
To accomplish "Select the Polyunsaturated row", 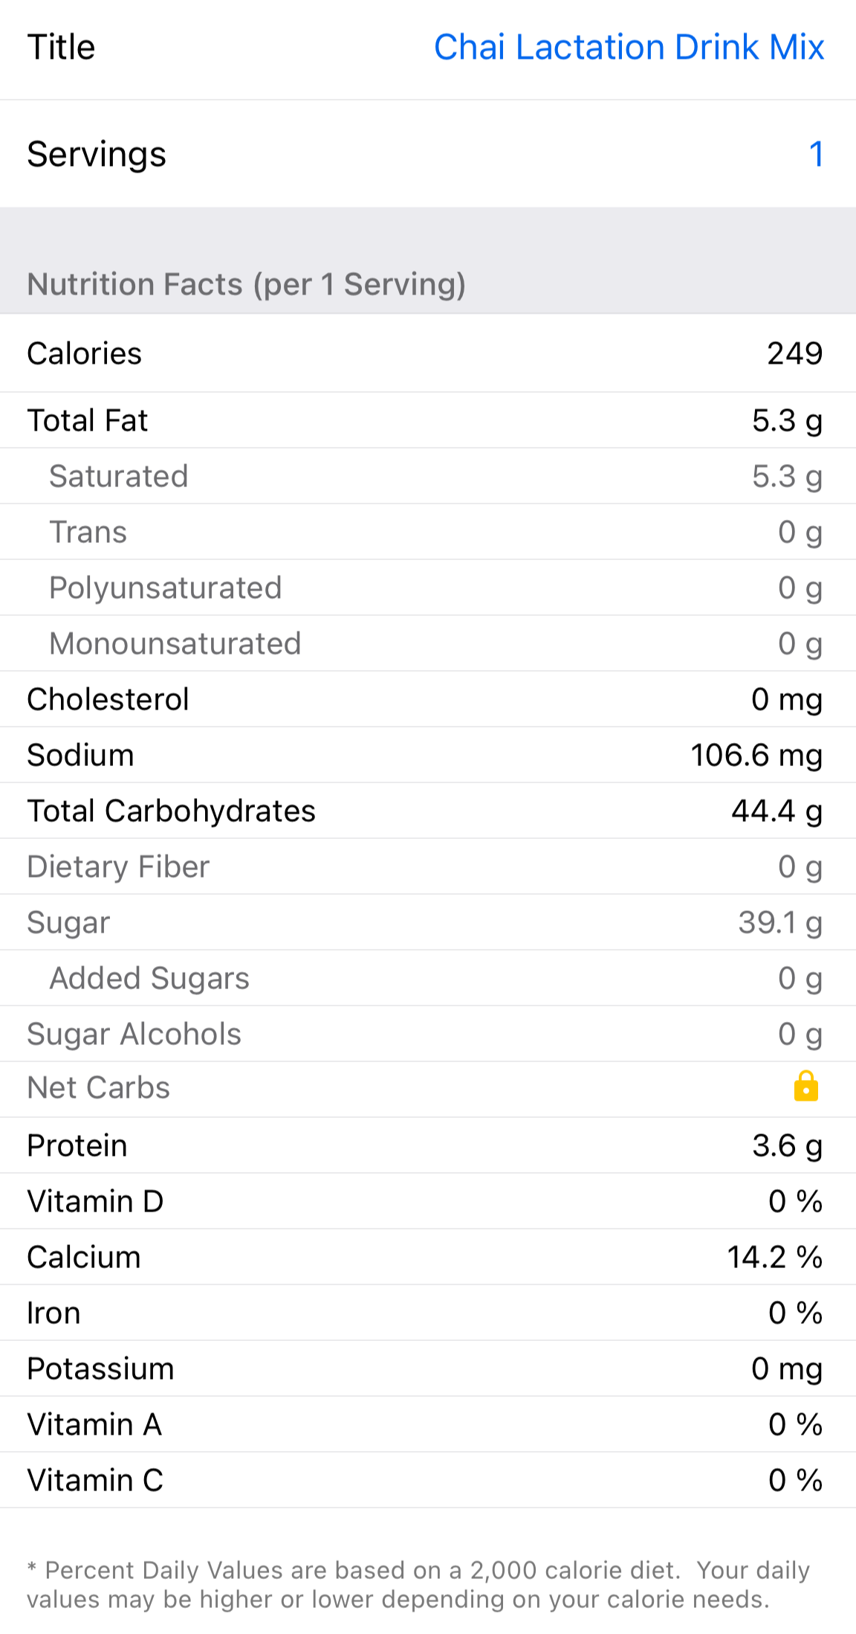I will click(428, 588).
